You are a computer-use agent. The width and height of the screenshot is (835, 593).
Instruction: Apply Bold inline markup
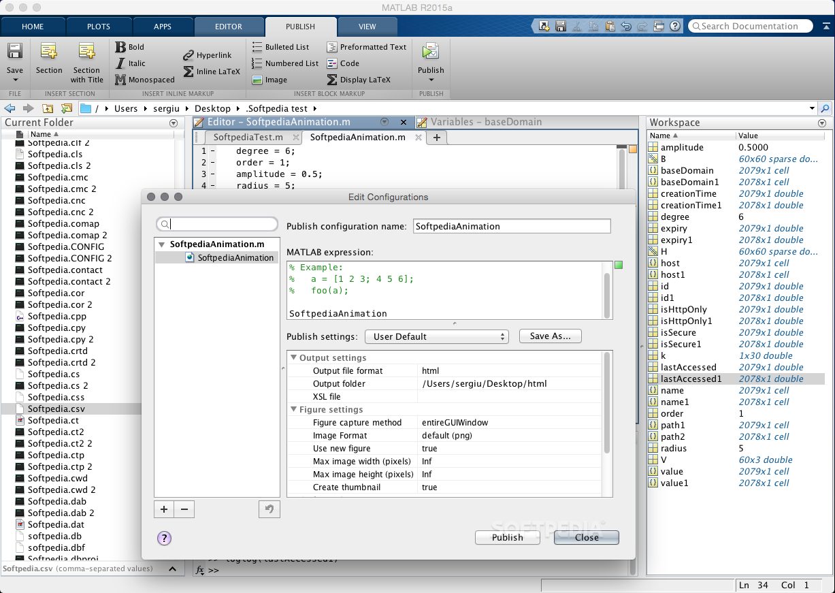(x=129, y=47)
